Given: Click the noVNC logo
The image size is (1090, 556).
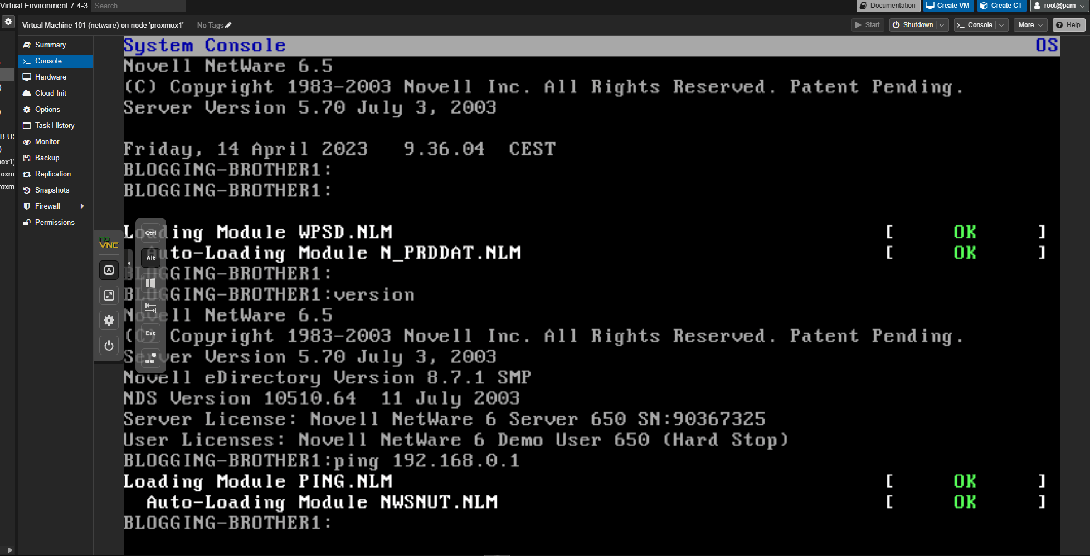Looking at the screenshot, I should pyautogui.click(x=109, y=243).
